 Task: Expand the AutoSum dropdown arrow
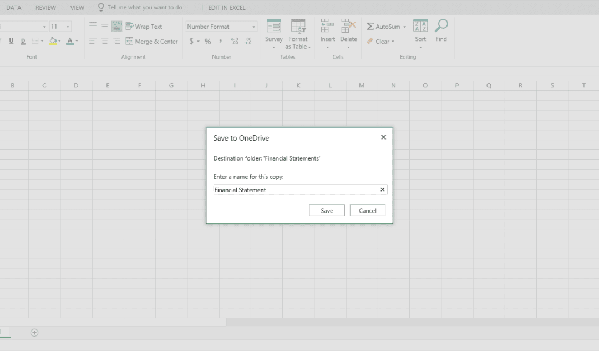pos(404,27)
